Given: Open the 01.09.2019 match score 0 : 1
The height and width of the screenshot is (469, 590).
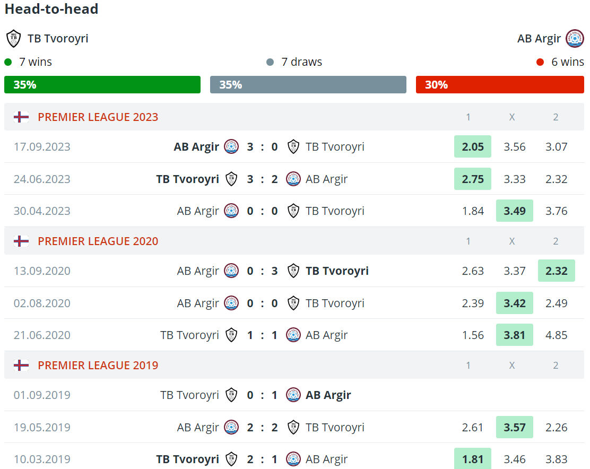Looking at the screenshot, I should 262,395.
